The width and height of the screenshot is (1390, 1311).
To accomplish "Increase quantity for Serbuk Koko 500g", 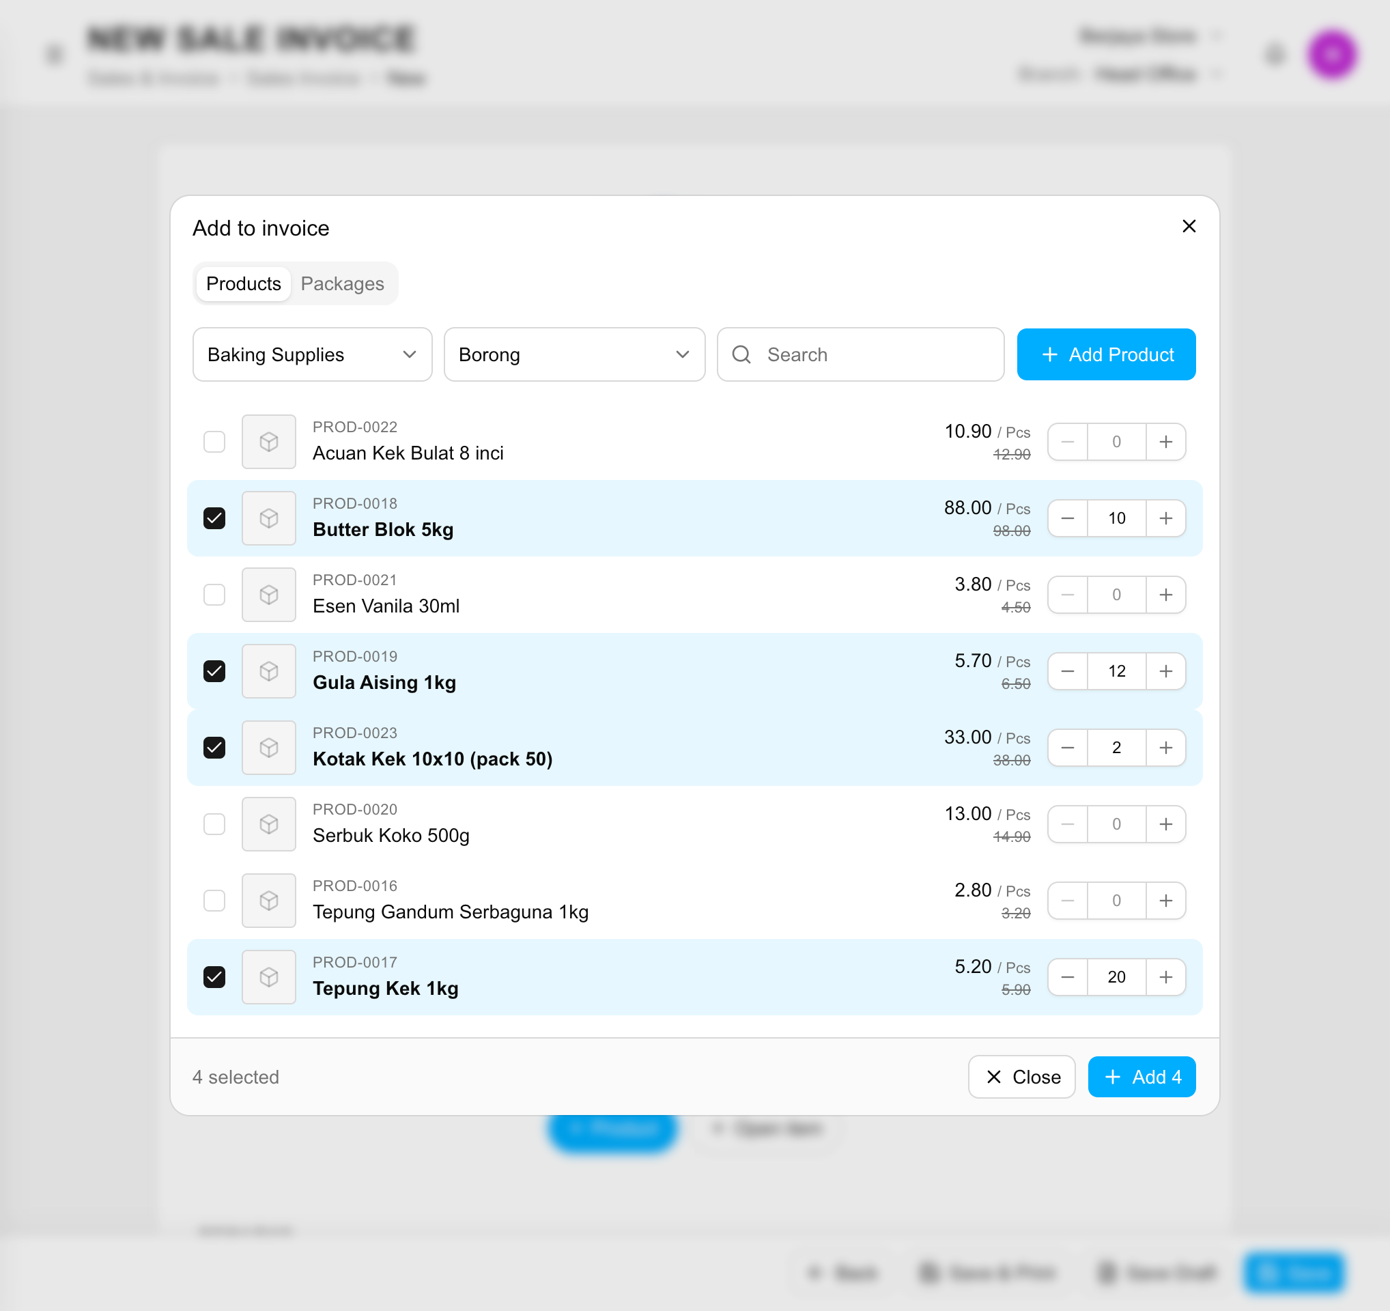I will tap(1165, 824).
